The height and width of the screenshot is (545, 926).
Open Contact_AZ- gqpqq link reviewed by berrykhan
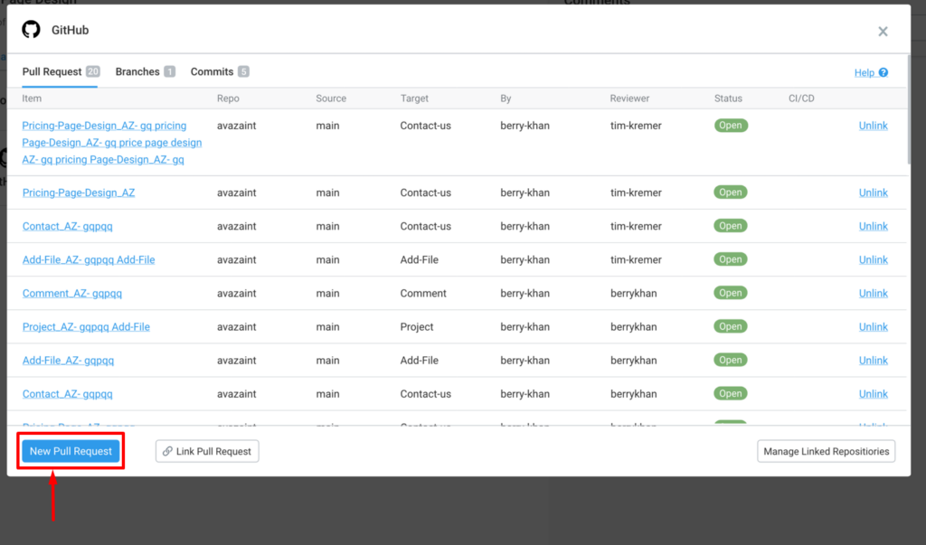pyautogui.click(x=67, y=394)
